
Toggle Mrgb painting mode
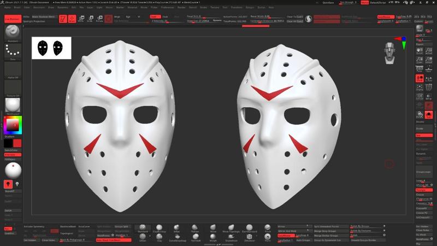tap(117, 17)
